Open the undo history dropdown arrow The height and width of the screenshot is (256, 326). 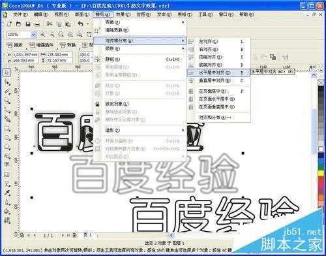(x=87, y=24)
